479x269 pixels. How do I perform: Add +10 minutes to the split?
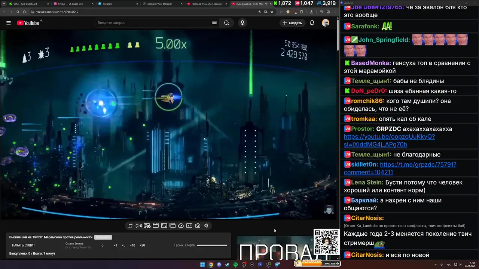[132, 245]
